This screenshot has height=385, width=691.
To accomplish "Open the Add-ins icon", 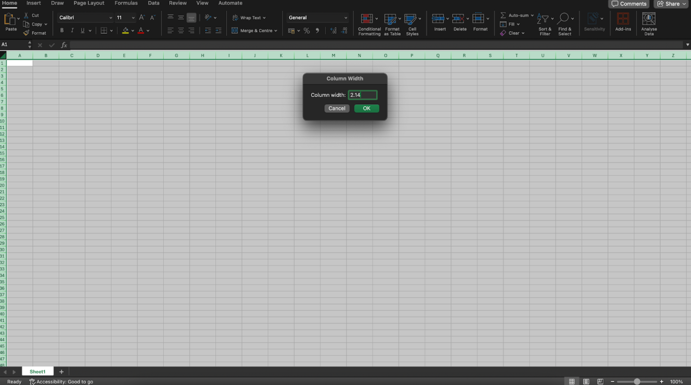I will (623, 19).
